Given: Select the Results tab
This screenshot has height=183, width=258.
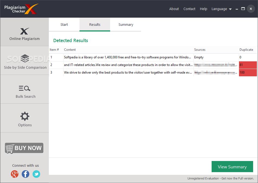Looking at the screenshot, I should click(x=95, y=24).
